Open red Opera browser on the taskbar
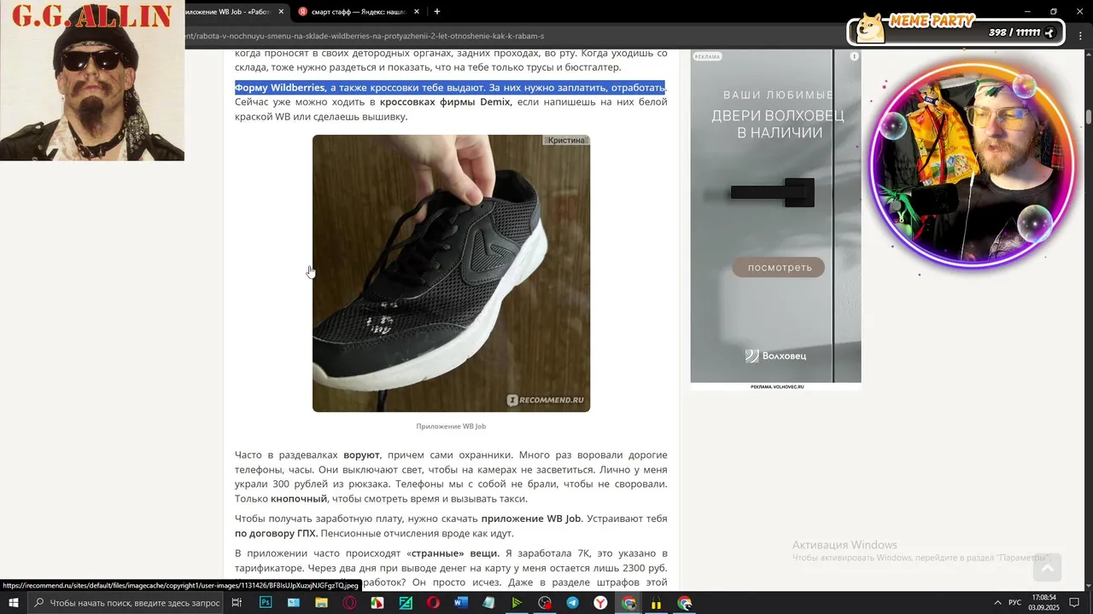The height and width of the screenshot is (614, 1093). click(433, 603)
